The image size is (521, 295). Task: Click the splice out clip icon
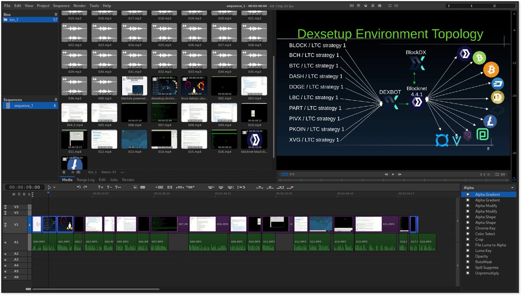click(x=211, y=187)
